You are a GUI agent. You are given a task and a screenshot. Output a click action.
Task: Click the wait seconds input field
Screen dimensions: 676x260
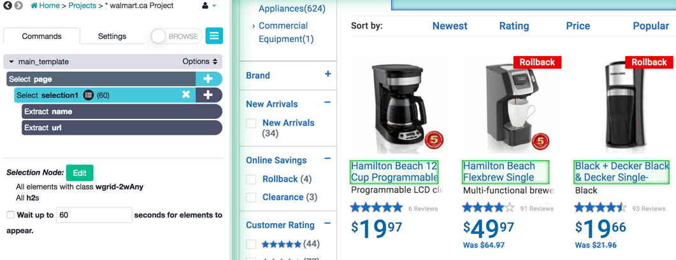coord(94,215)
